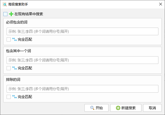Click the green plus icon beside 在现有结果中搜索

[x=11, y=14]
